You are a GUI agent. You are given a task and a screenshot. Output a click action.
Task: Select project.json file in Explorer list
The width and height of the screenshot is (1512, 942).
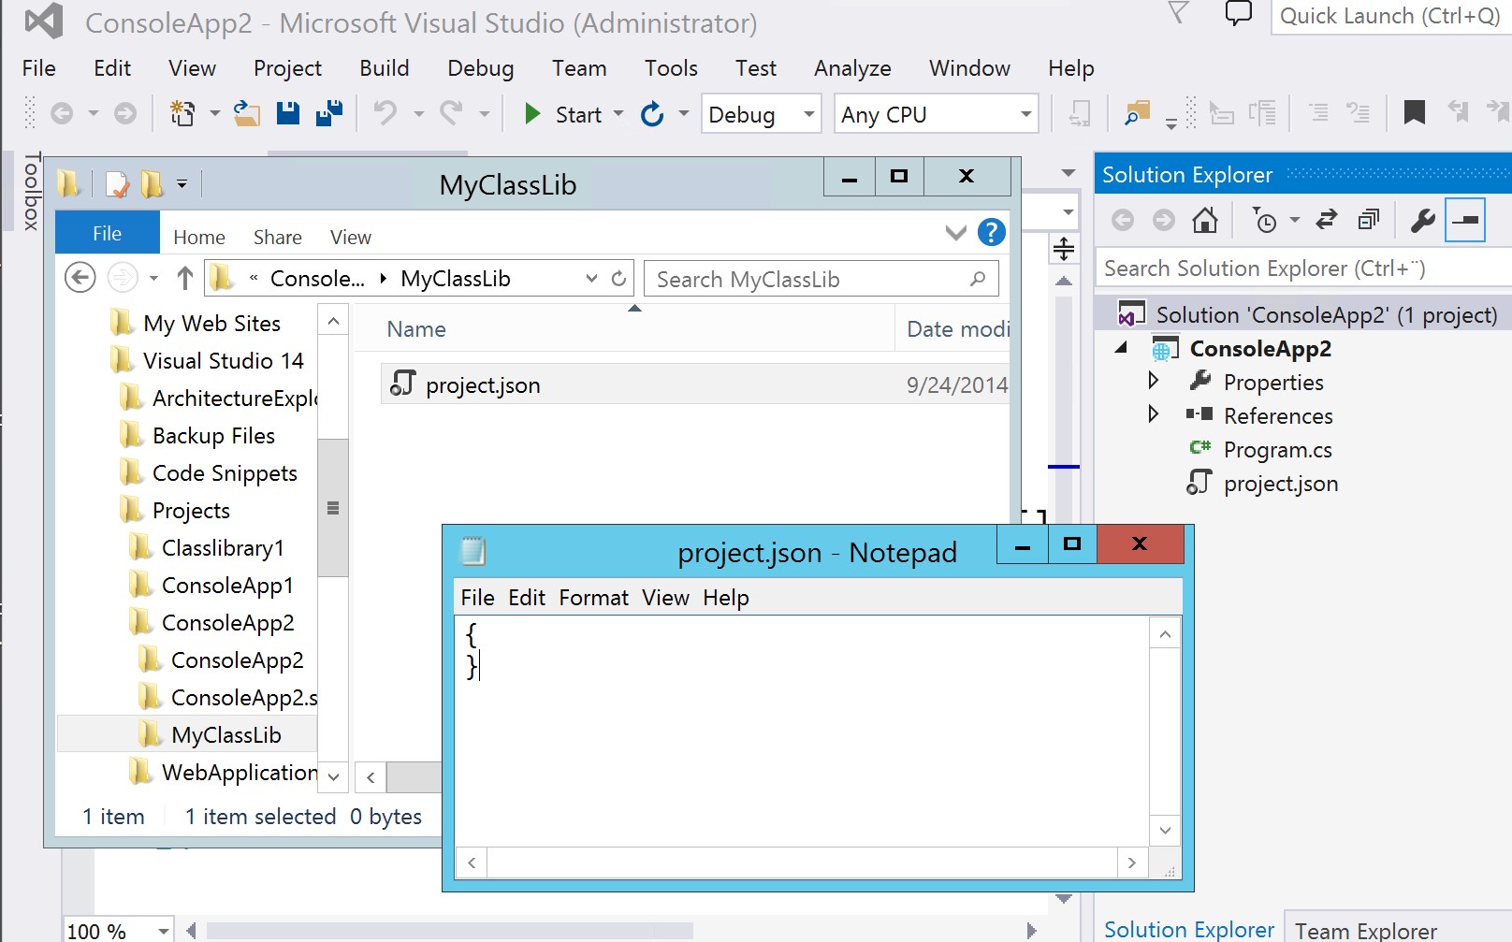click(x=695, y=384)
